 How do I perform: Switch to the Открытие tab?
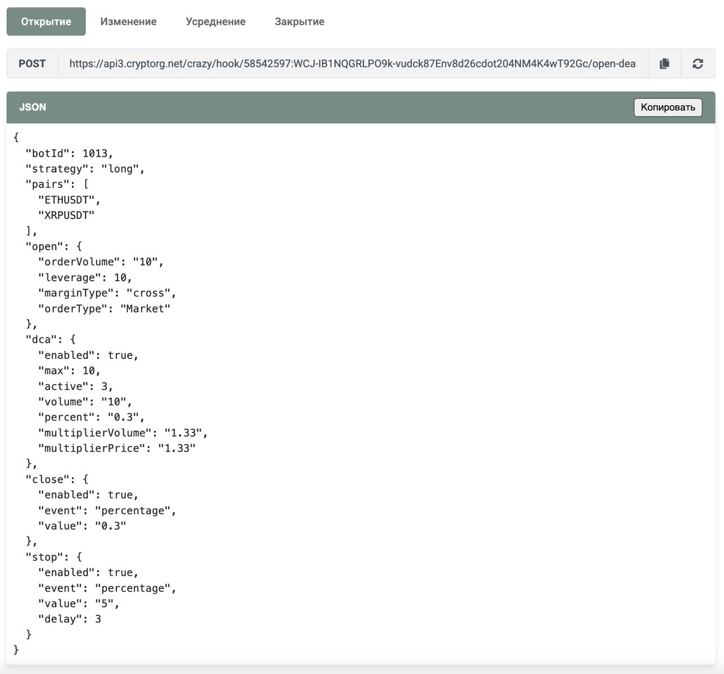coord(46,22)
